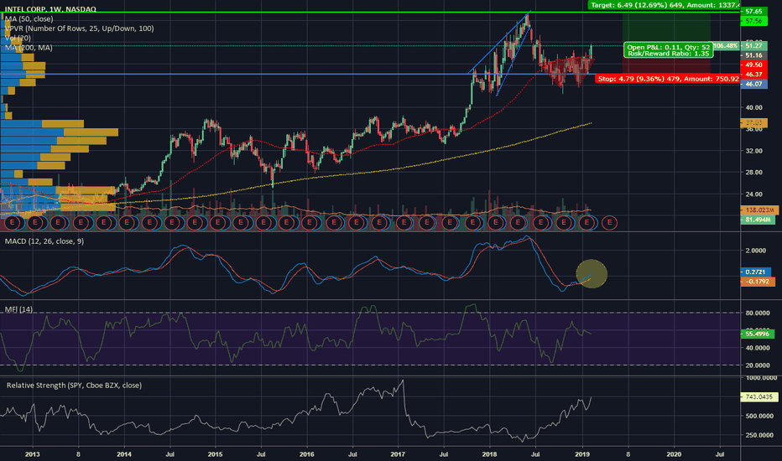
Task: Click the 138.023M volume label
Action: click(x=759, y=210)
